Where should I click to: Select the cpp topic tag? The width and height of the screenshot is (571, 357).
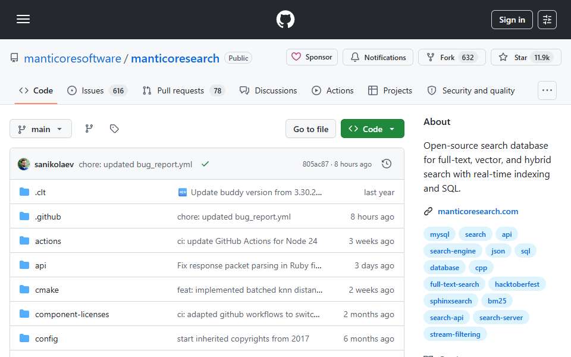(481, 268)
